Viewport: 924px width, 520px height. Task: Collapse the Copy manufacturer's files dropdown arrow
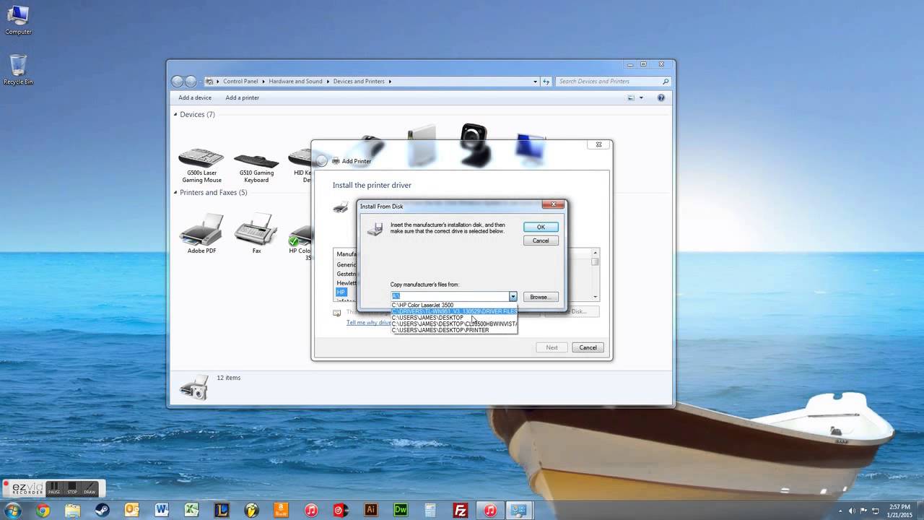[x=513, y=297]
